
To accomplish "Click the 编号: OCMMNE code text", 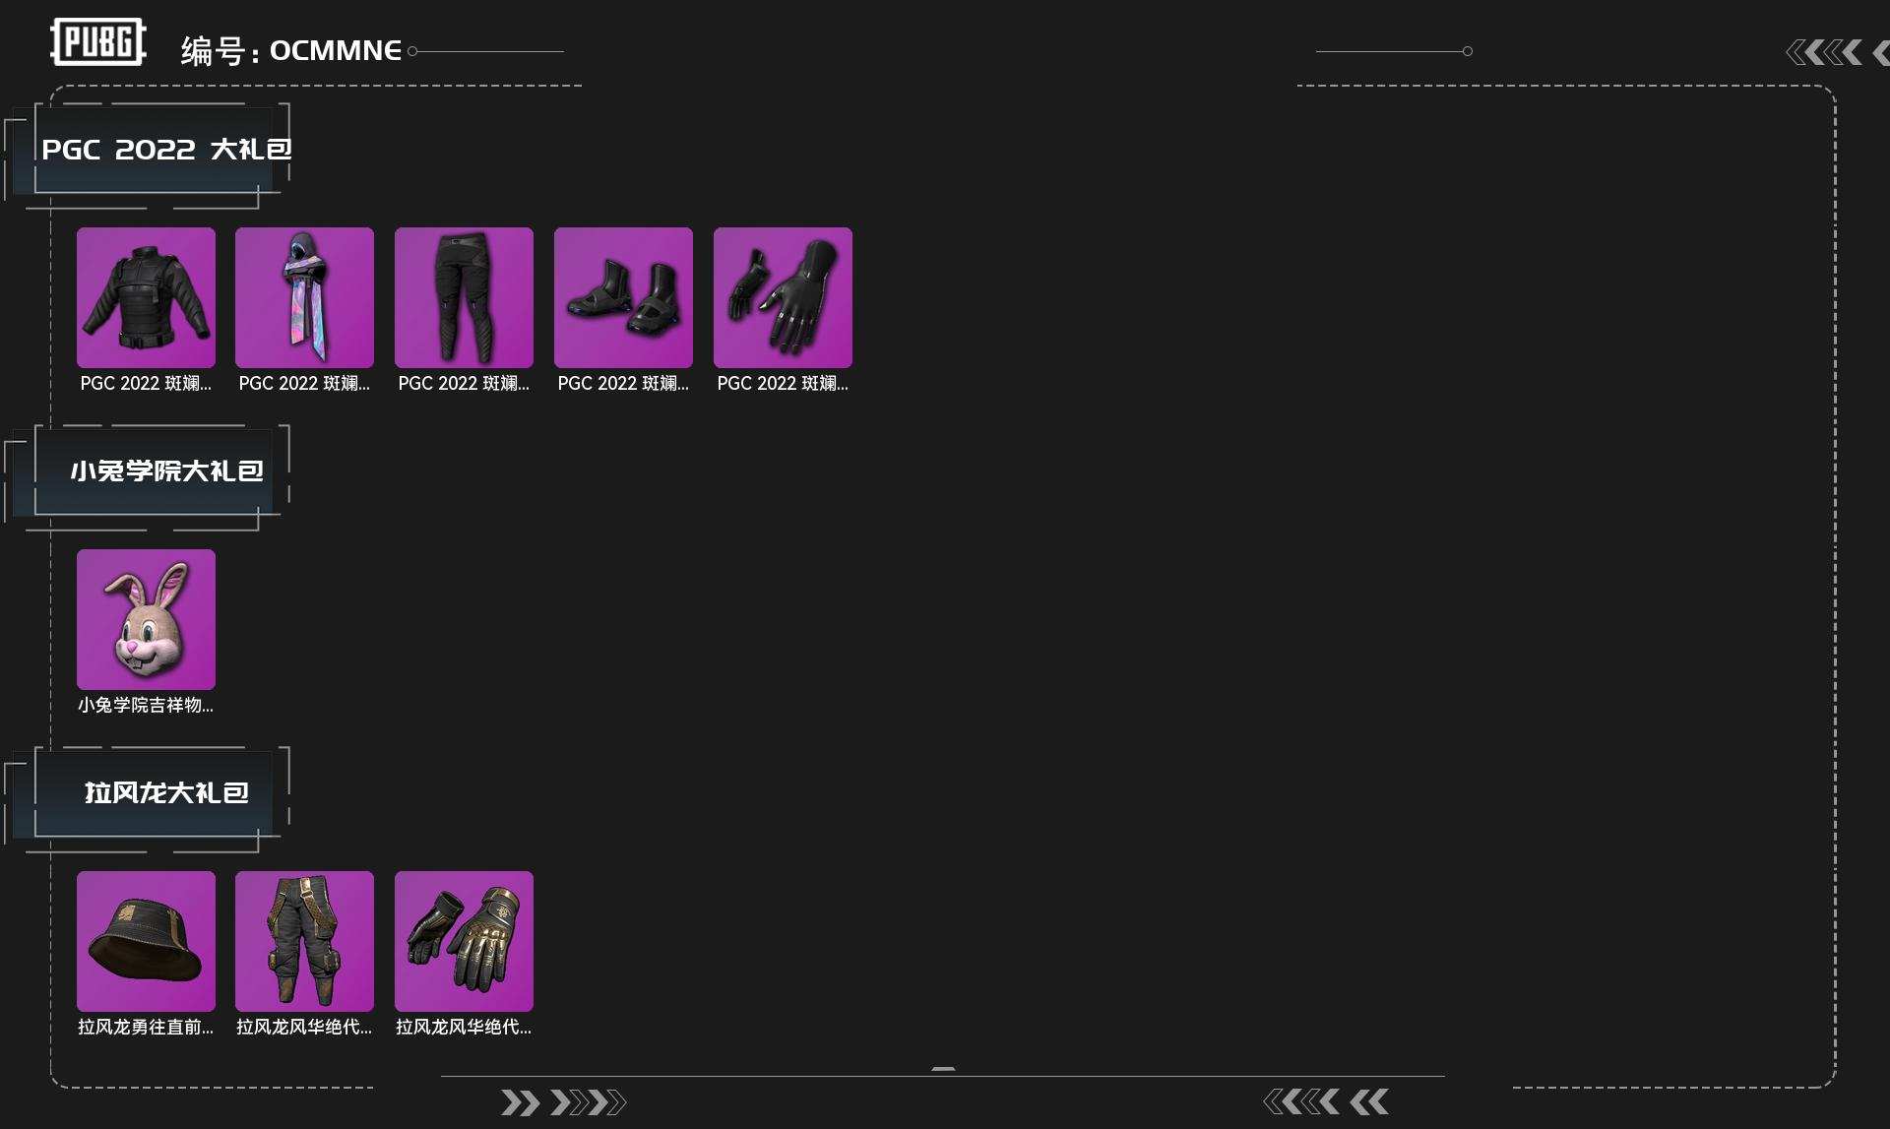I will pos(291,50).
